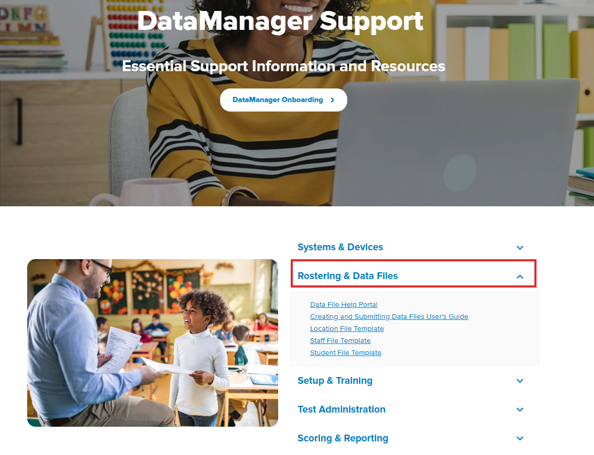Expand Test Administration using its chevron

pos(520,410)
